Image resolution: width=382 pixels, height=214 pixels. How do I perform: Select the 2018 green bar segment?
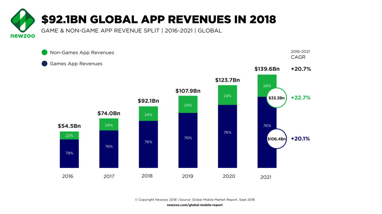pos(148,114)
